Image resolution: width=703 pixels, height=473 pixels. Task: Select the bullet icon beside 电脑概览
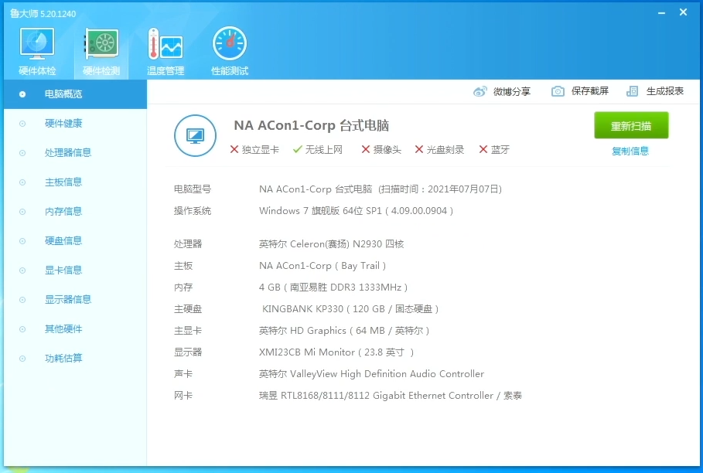pyautogui.click(x=22, y=94)
